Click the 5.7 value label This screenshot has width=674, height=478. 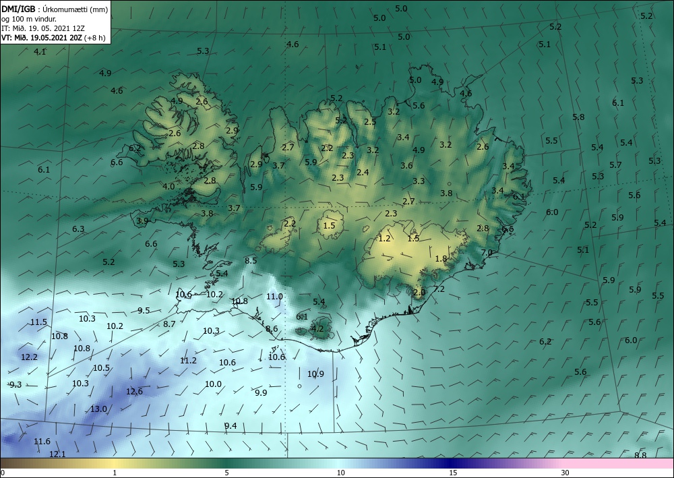tap(615, 165)
